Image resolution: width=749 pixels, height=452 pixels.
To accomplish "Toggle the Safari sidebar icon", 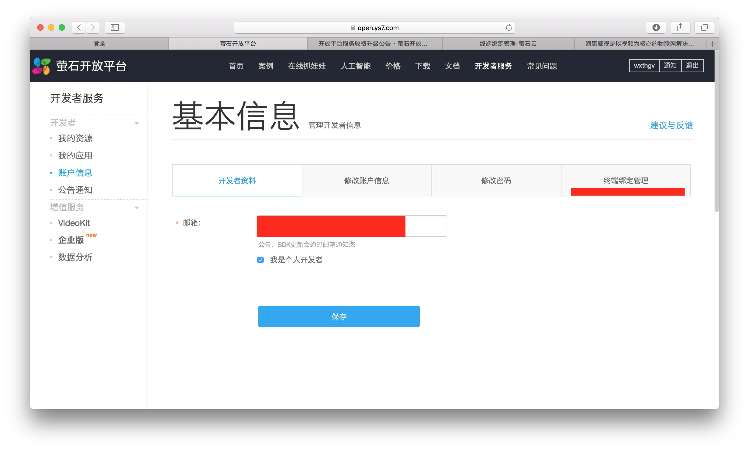I will tap(115, 28).
